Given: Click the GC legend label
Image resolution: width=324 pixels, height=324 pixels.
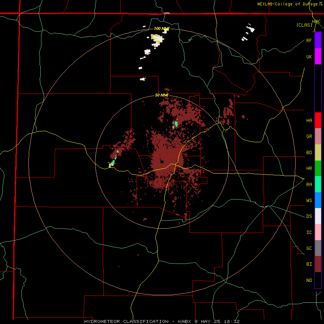Looking at the screenshot, I should click(309, 248).
